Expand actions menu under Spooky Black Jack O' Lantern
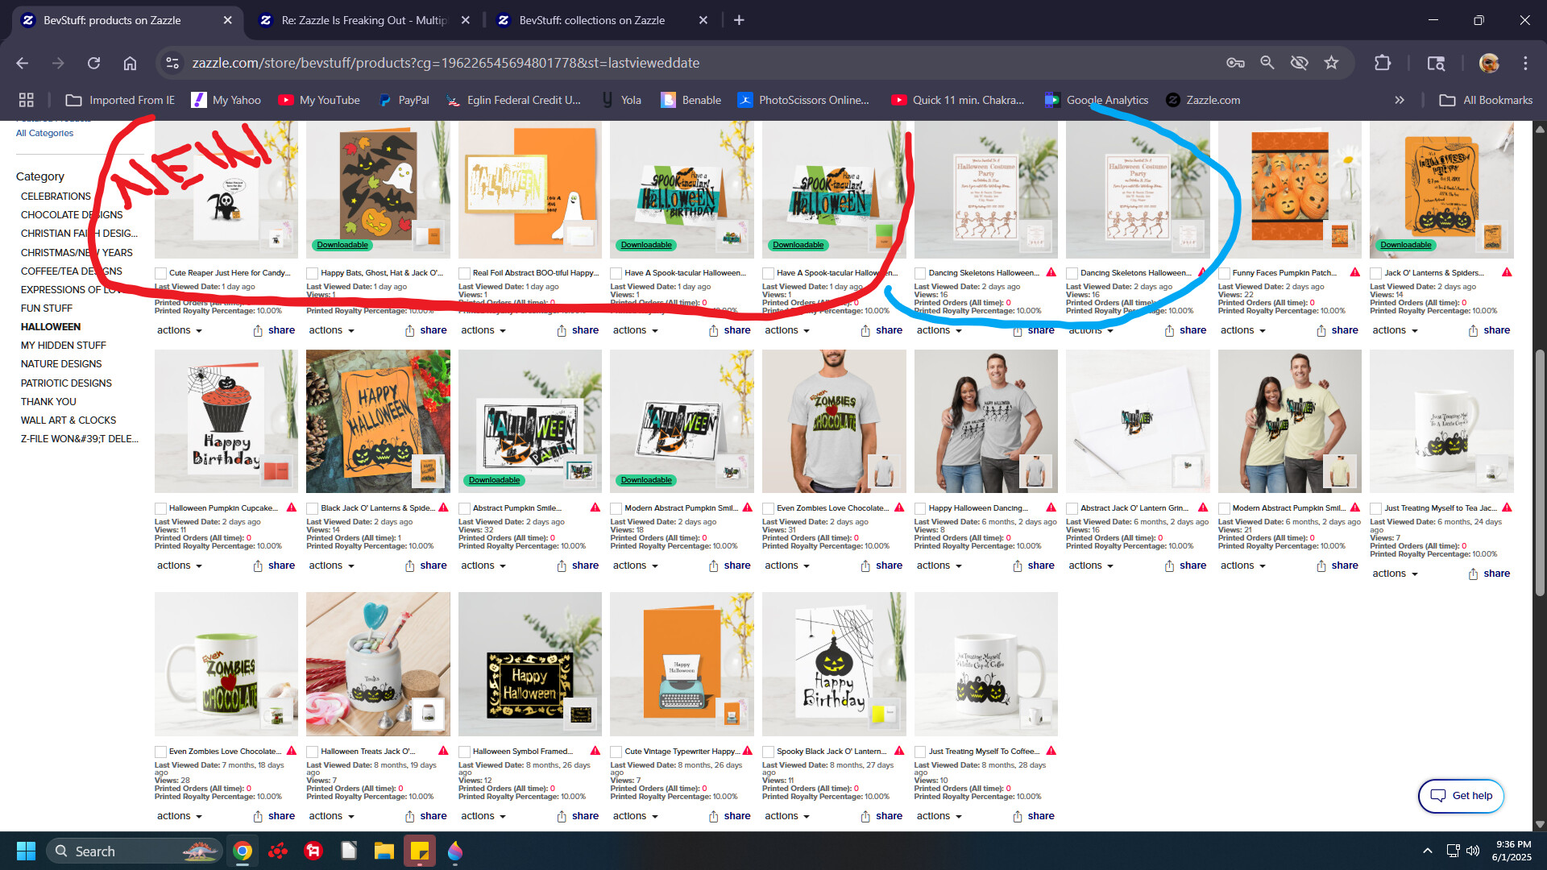This screenshot has height=870, width=1547. coord(787,816)
